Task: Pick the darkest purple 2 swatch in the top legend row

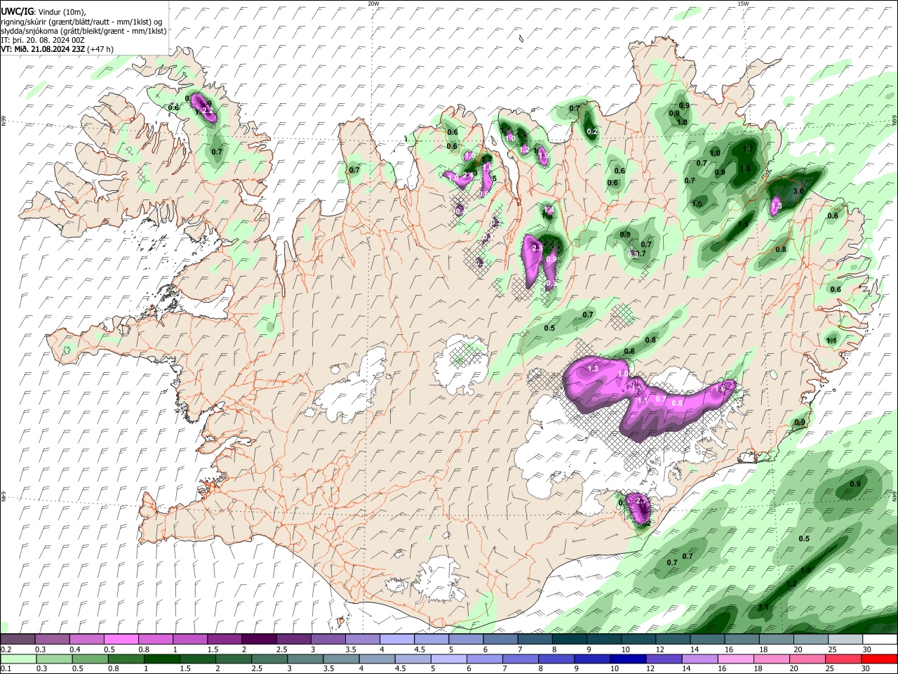Action: pyautogui.click(x=259, y=639)
